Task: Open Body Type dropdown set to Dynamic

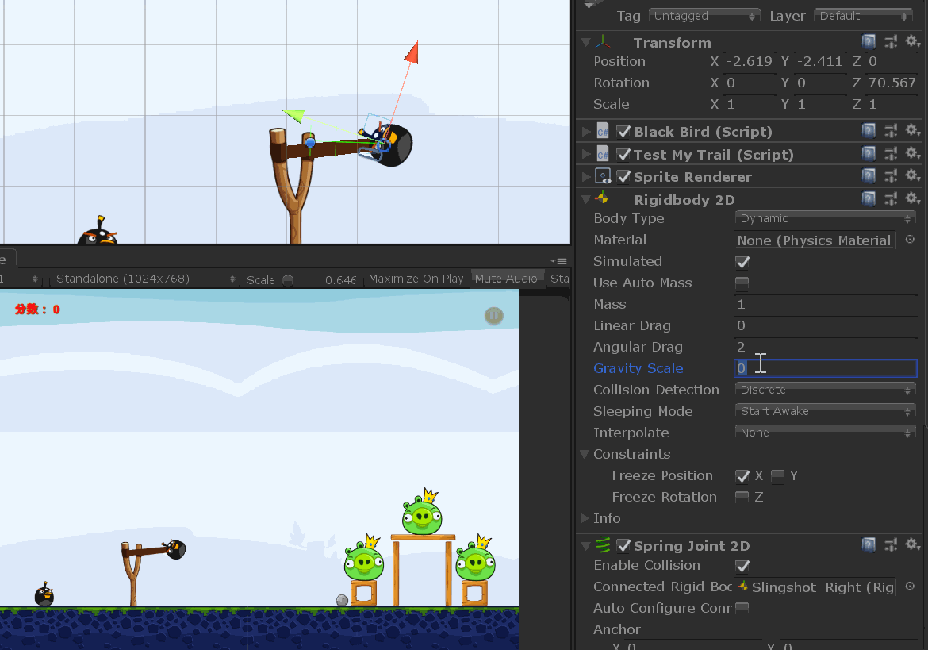Action: click(x=825, y=218)
